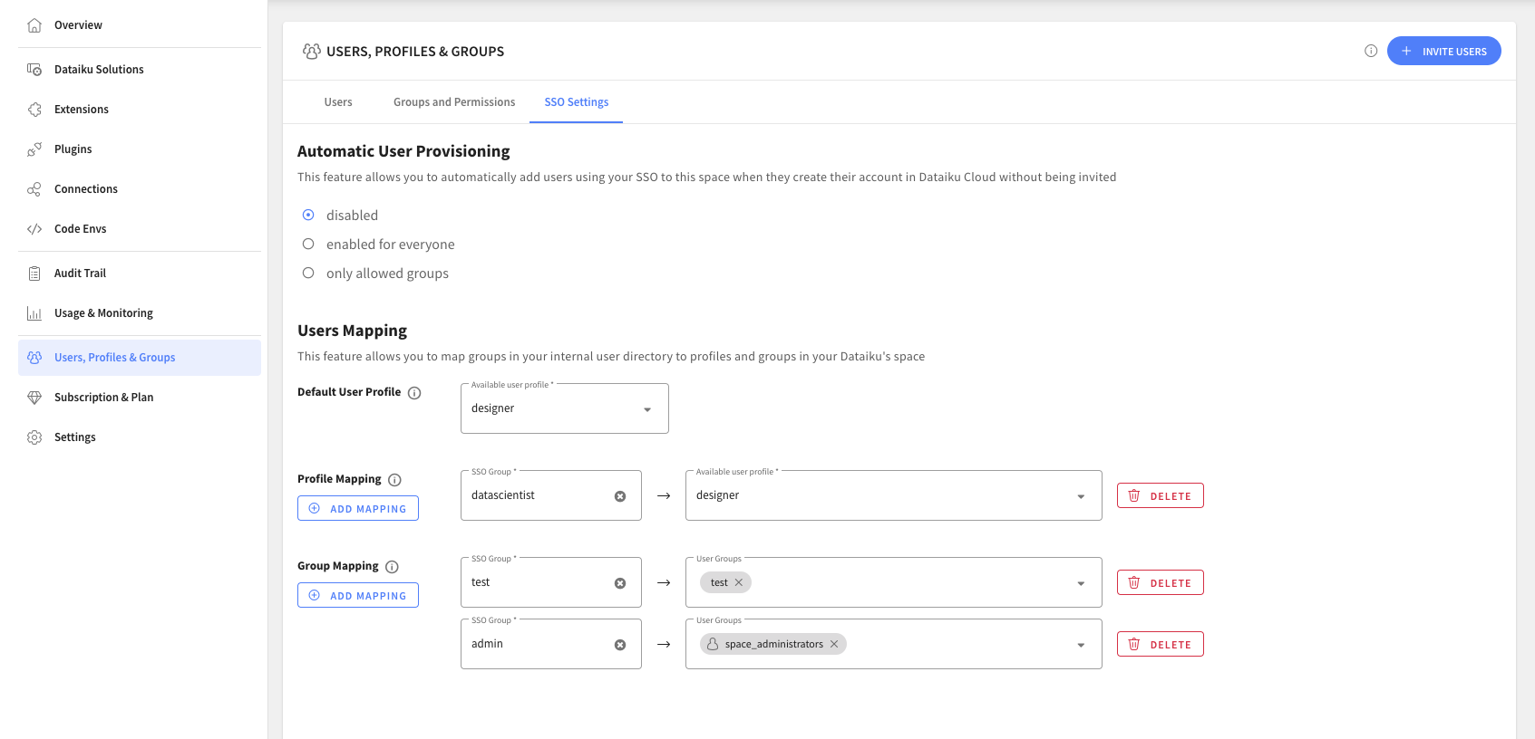Go to Usage & Monitoring

pyautogui.click(x=140, y=313)
